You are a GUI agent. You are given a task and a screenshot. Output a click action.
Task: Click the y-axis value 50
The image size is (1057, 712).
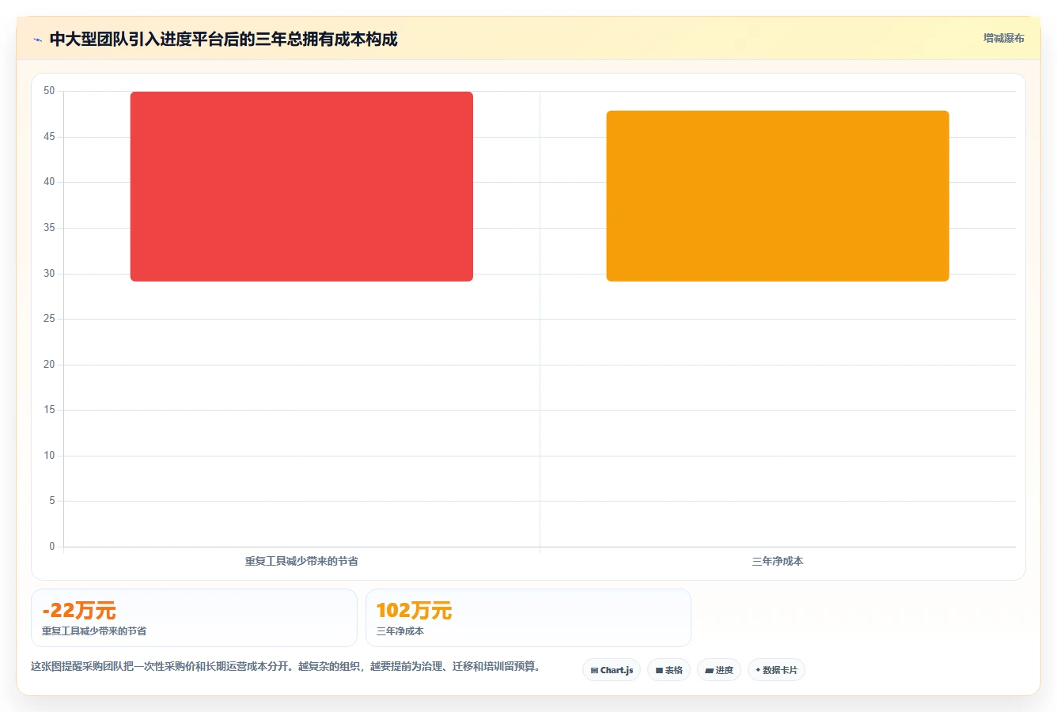49,91
